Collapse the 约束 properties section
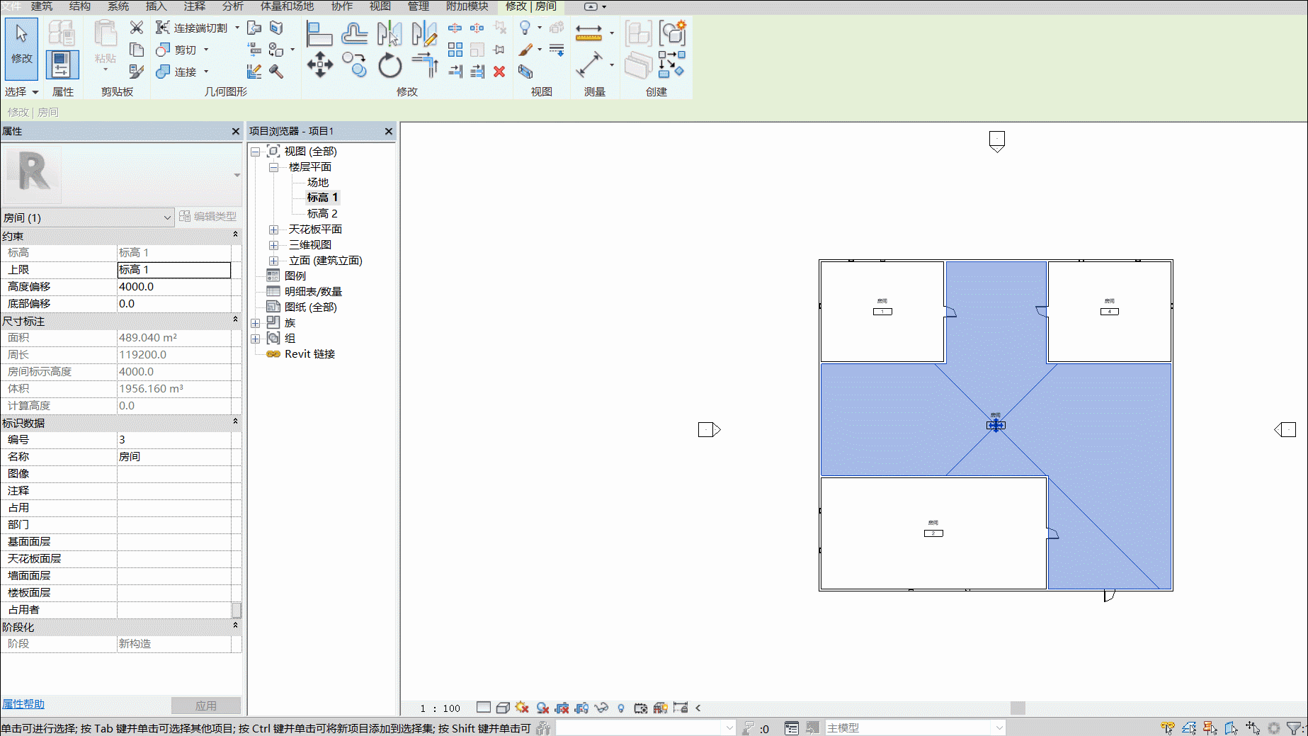The image size is (1308, 736). point(235,235)
